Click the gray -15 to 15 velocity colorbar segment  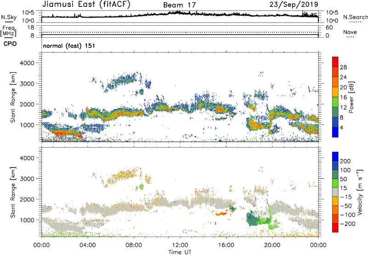pyautogui.click(x=335, y=192)
